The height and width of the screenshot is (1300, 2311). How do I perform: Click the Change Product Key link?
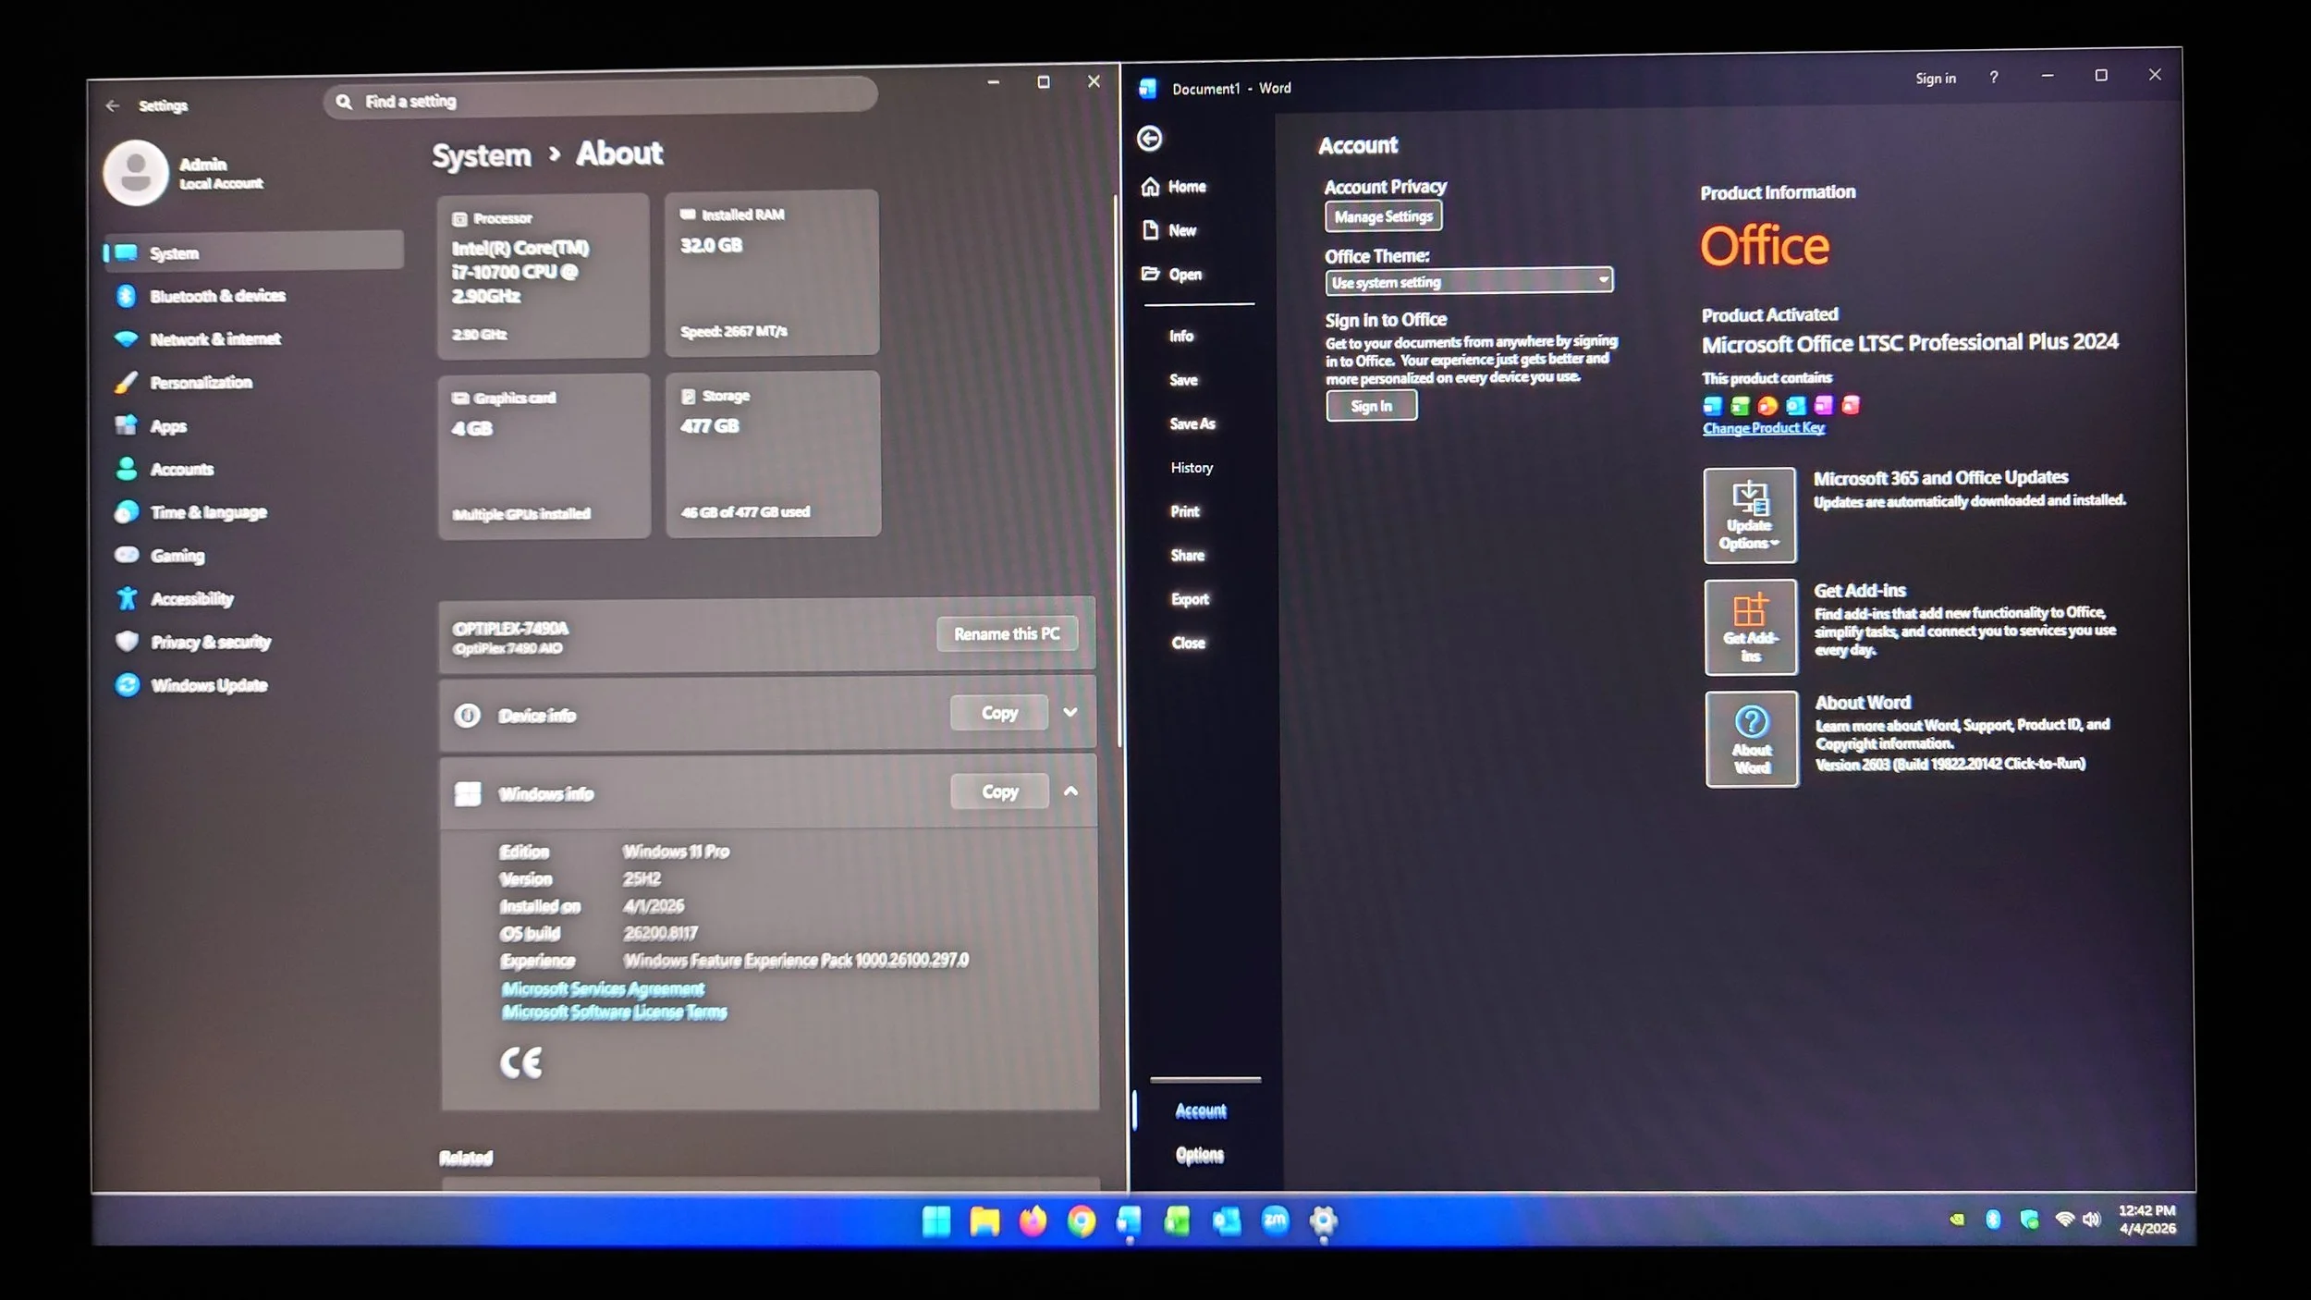1763,428
